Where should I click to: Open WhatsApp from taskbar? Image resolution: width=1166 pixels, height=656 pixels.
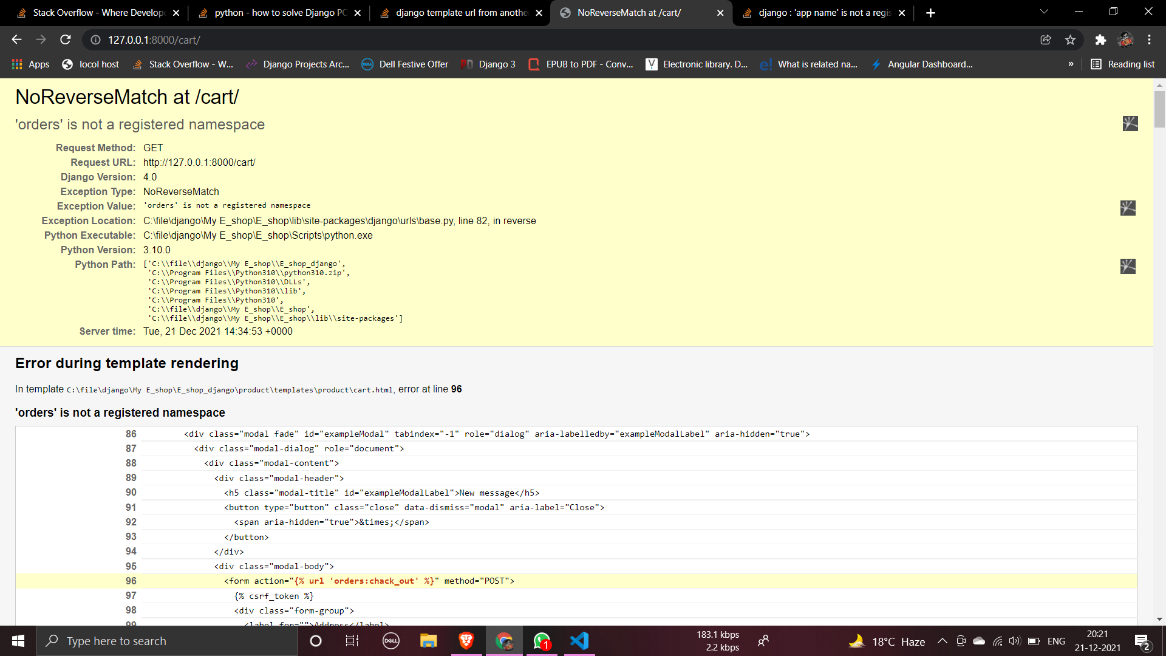[542, 641]
